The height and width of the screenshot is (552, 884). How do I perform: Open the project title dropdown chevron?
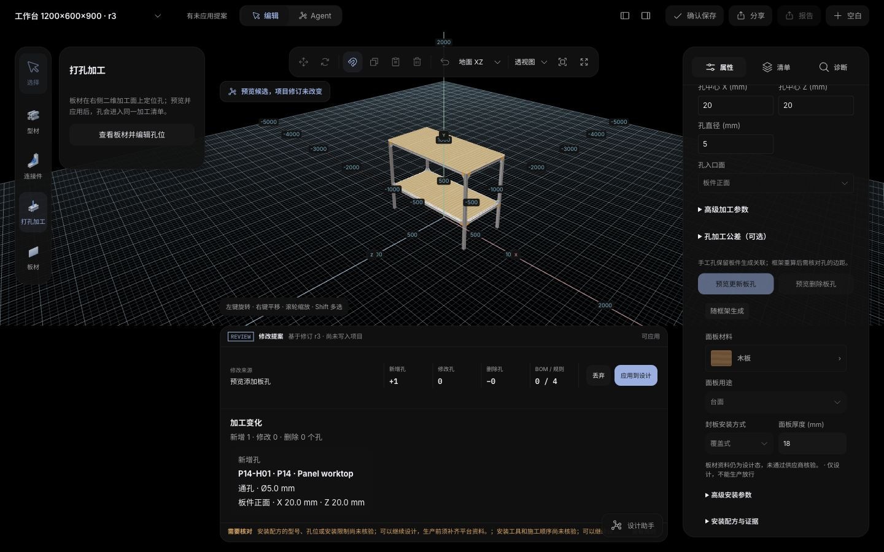click(x=158, y=16)
